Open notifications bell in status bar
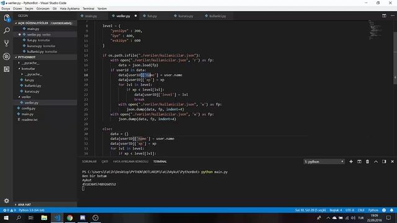Screen dimensions: 397x223 [391, 210]
